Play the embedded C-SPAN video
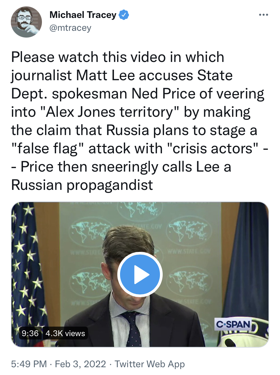Image resolution: width=280 pixels, height=375 pixels. pyautogui.click(x=140, y=274)
